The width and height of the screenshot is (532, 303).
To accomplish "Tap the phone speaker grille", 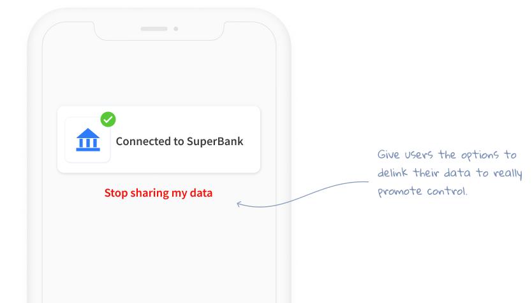I will [154, 29].
